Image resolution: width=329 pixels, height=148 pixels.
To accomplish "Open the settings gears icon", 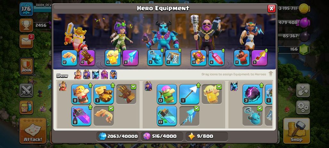I will (x=303, y=107).
